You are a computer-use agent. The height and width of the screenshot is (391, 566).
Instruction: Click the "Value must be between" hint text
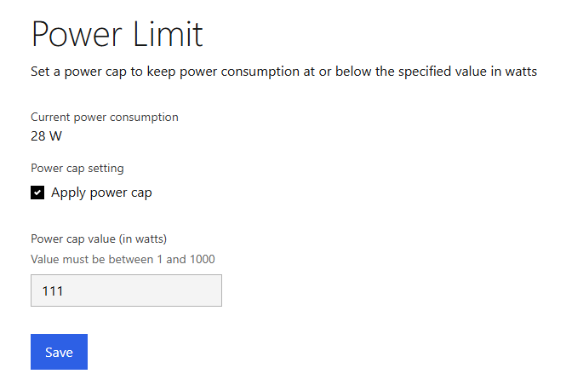click(x=92, y=260)
